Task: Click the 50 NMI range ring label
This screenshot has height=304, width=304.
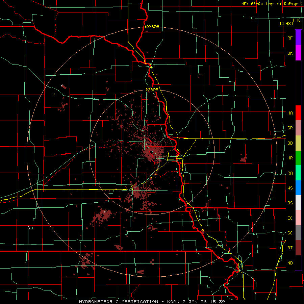Action: (x=152, y=89)
